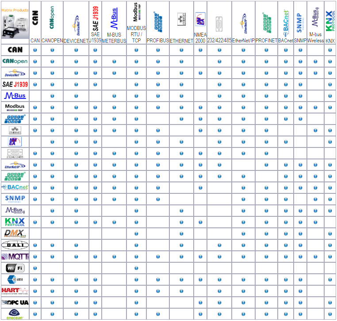Select the Modbus row logo

pyautogui.click(x=15, y=107)
